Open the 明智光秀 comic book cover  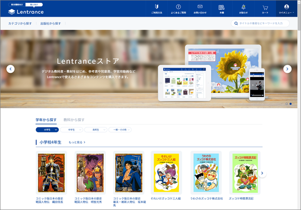90,173
